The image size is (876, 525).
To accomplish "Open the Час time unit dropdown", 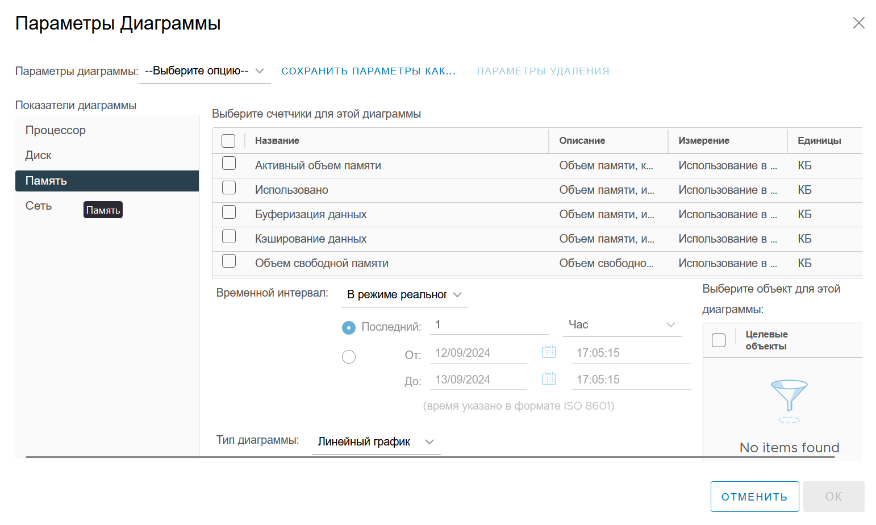I will tap(622, 324).
